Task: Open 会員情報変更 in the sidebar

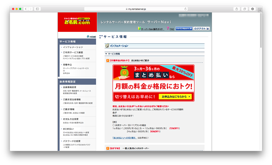Action: pyautogui.click(x=70, y=87)
